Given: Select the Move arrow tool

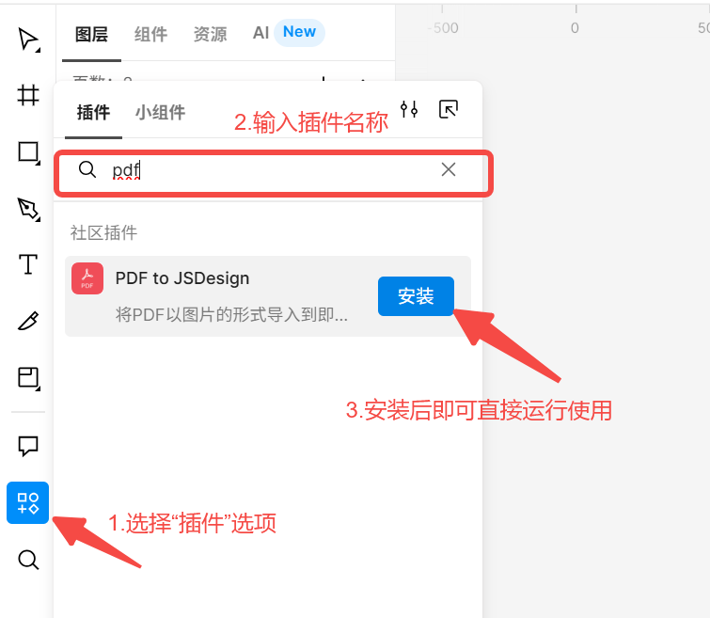Looking at the screenshot, I should (x=28, y=40).
